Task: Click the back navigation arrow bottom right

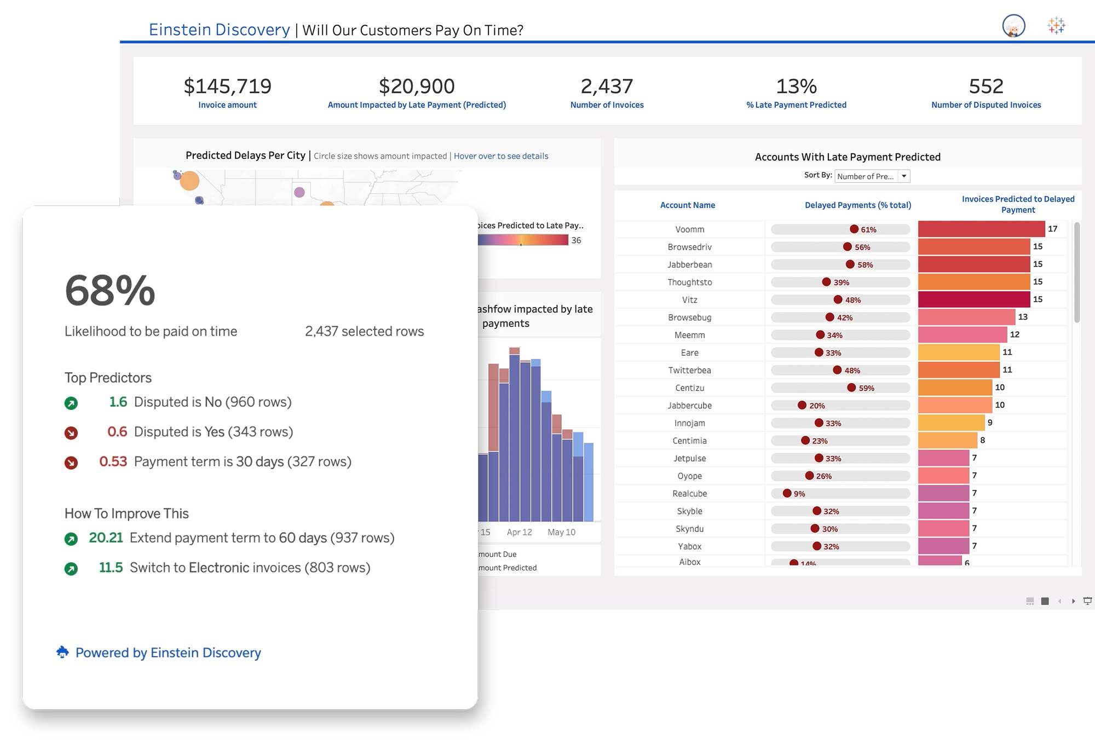Action: pyautogui.click(x=1061, y=600)
